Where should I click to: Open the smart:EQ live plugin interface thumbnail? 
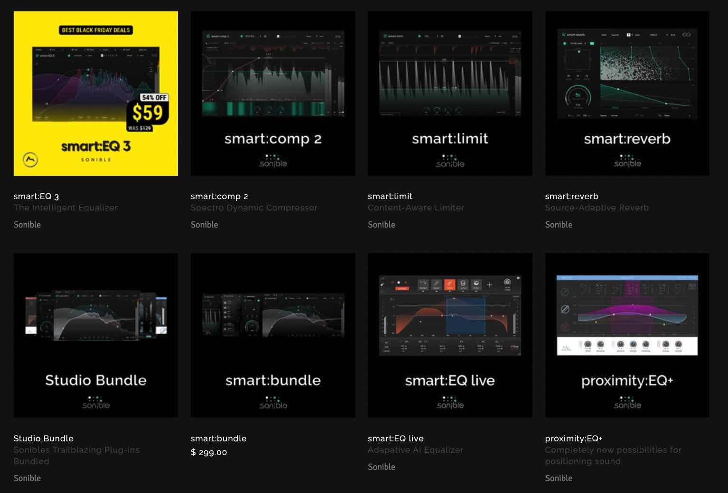450,315
